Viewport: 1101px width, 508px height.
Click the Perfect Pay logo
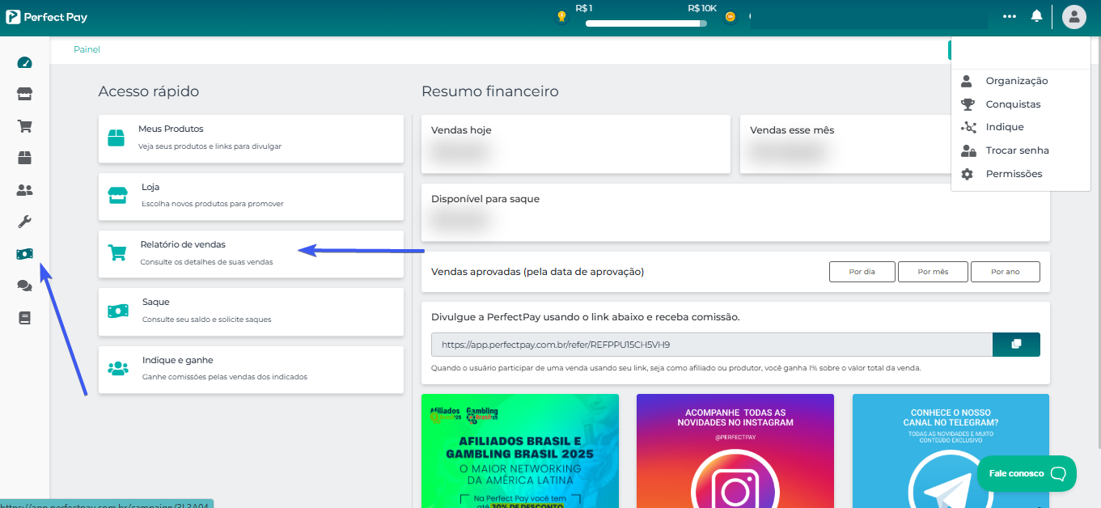[x=46, y=16]
